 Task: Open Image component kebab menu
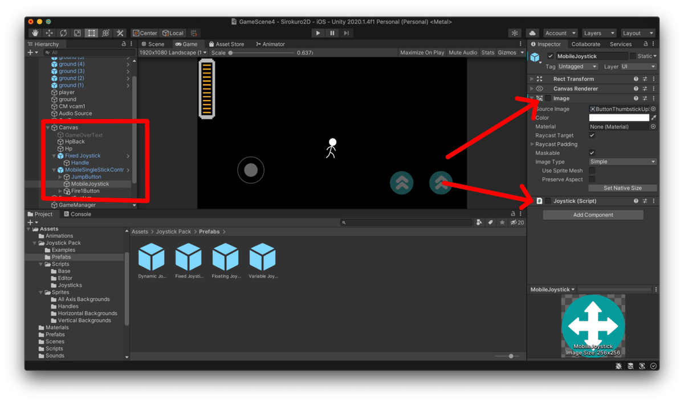point(654,98)
